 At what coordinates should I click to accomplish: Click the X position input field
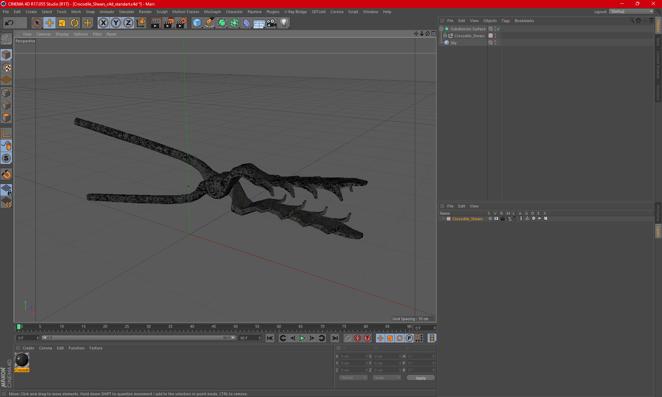pos(353,356)
